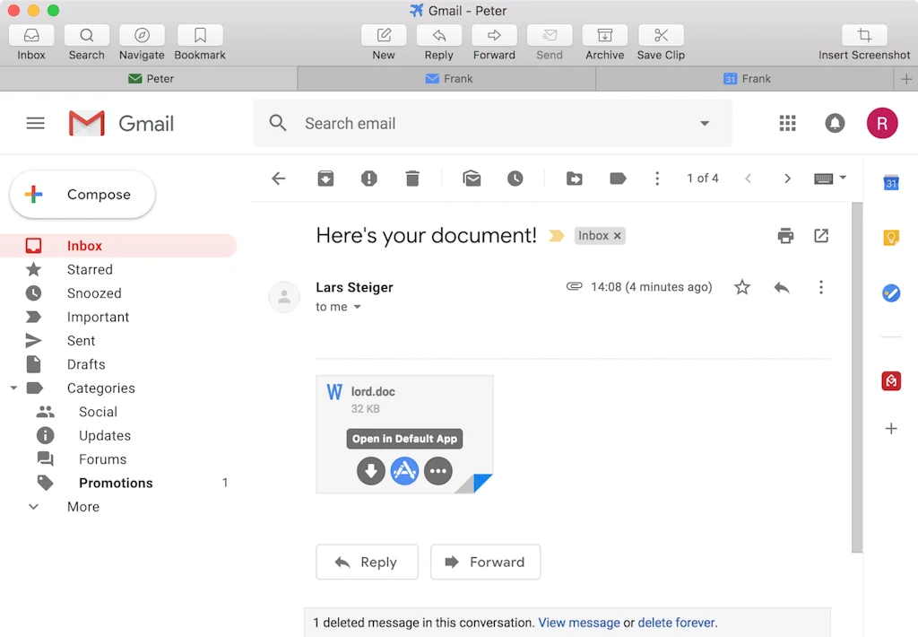Report the conversation as spam
The image size is (918, 637).
click(x=368, y=178)
